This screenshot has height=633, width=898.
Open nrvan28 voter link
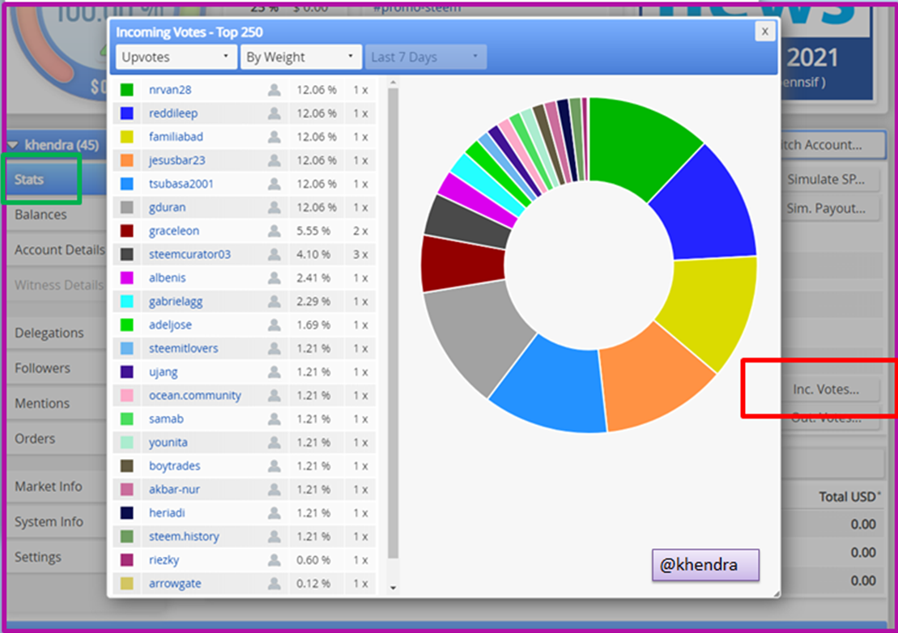170,90
